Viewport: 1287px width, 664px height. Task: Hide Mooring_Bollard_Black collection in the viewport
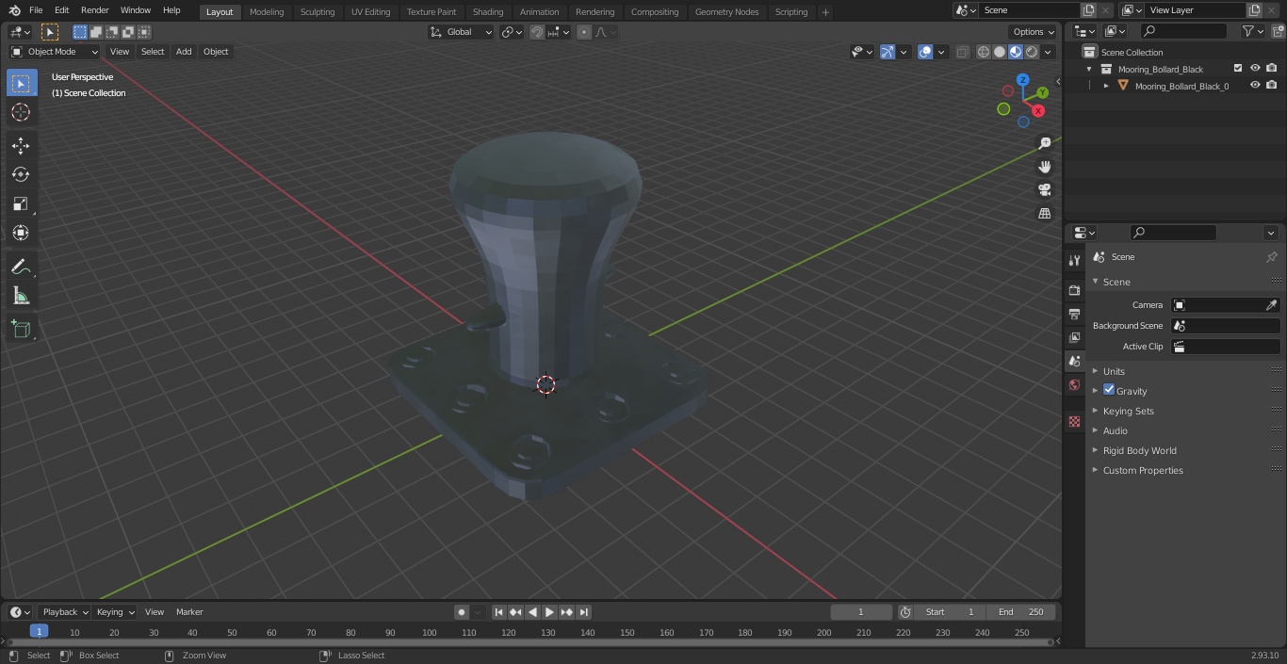click(x=1255, y=69)
